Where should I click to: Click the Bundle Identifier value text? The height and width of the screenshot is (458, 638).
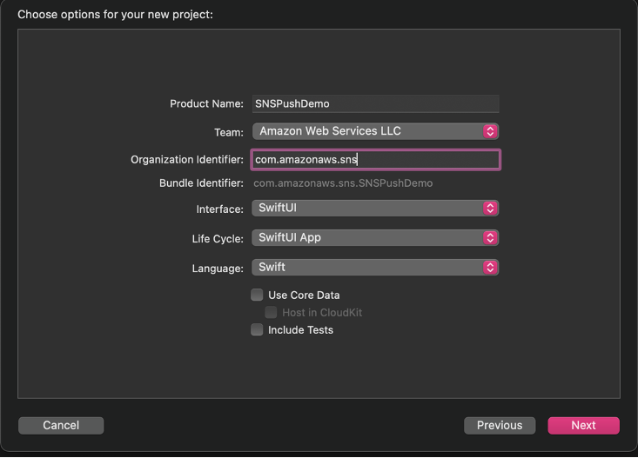[x=343, y=183]
